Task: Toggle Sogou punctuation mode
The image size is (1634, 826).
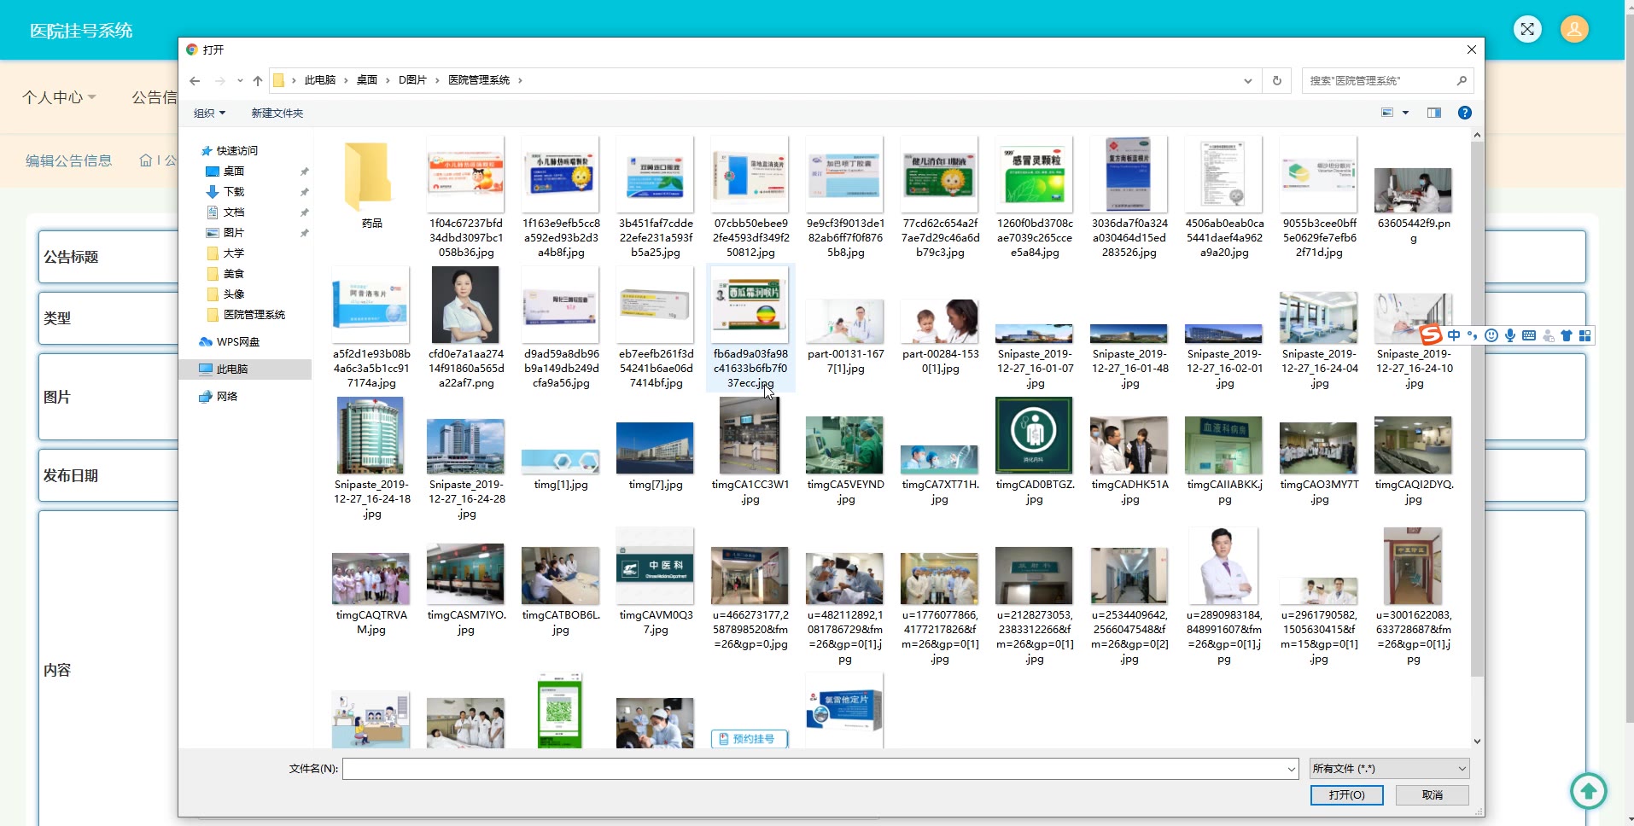Action: point(1472,335)
